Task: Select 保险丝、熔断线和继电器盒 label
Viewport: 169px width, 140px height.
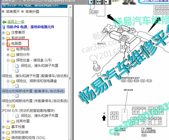Action: point(36,81)
